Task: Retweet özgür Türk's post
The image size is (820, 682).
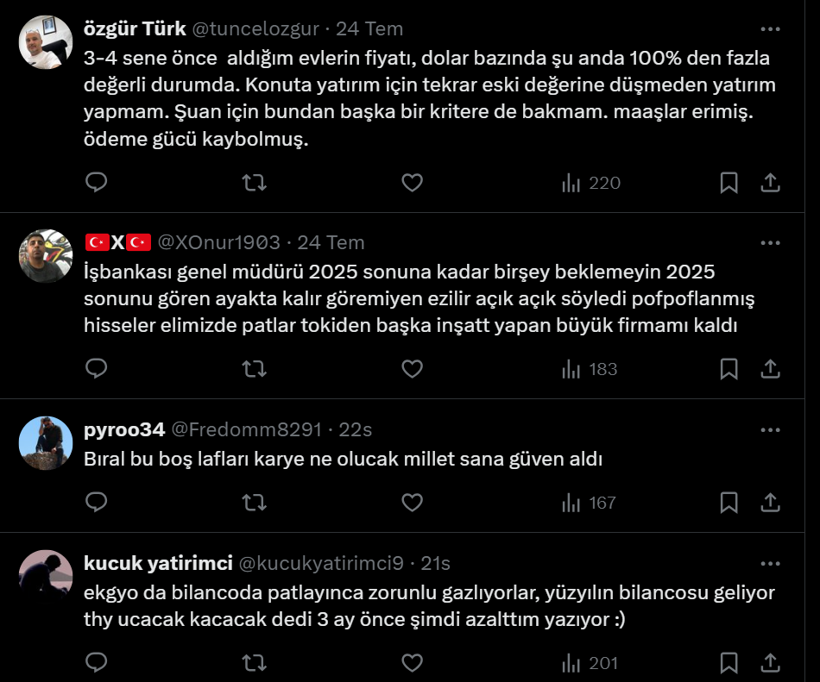Action: click(x=254, y=183)
